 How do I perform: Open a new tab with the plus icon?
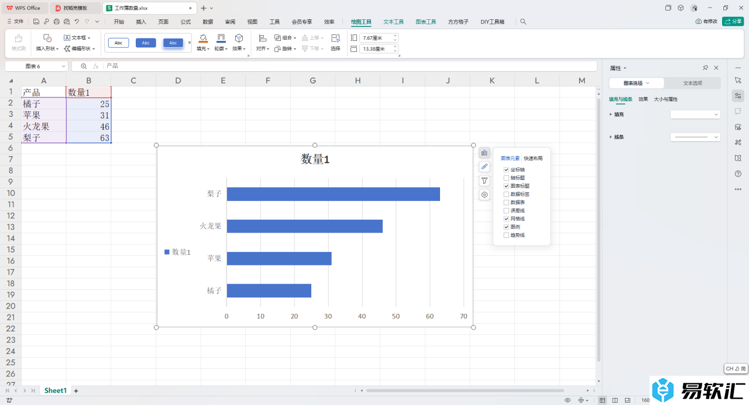(x=204, y=8)
